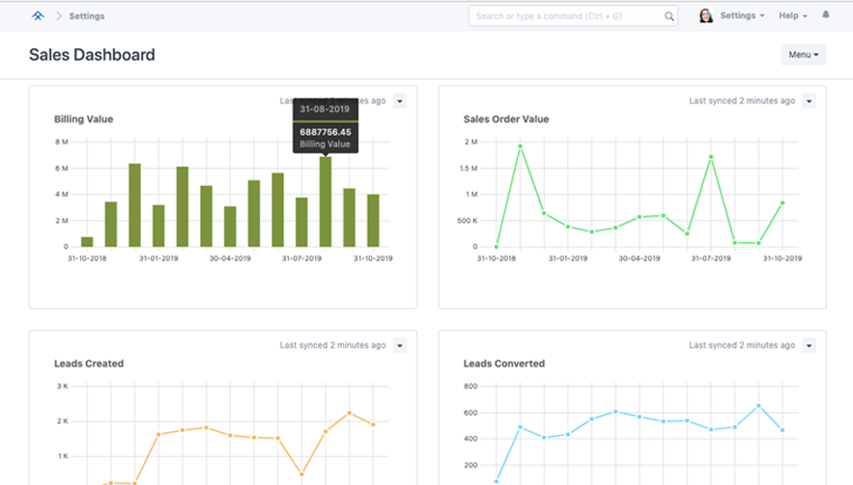This screenshot has height=485, width=853.
Task: Focus the search or command input field
Action: coord(565,16)
